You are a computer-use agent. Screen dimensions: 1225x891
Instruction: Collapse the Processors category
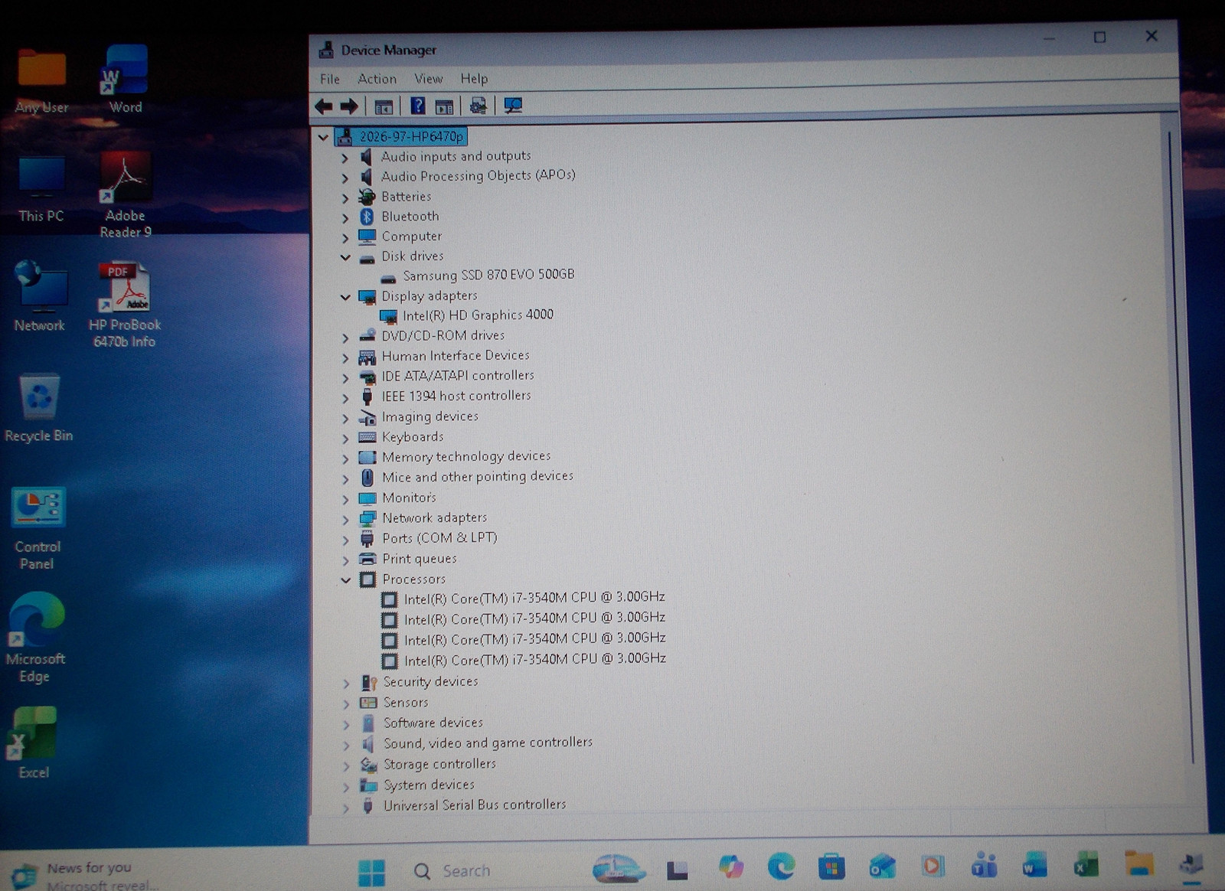[x=345, y=580]
